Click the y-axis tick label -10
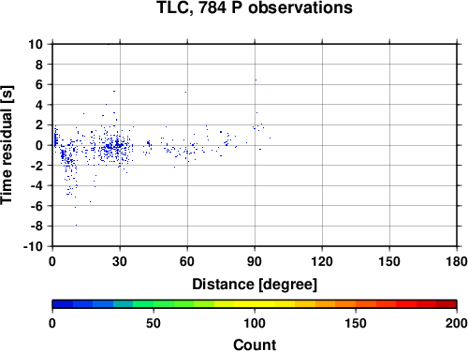468x351 pixels. coord(33,246)
